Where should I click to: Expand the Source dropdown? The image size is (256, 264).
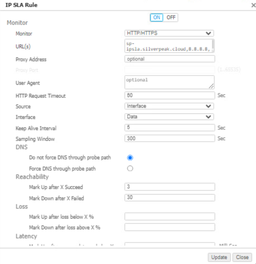tap(169, 106)
